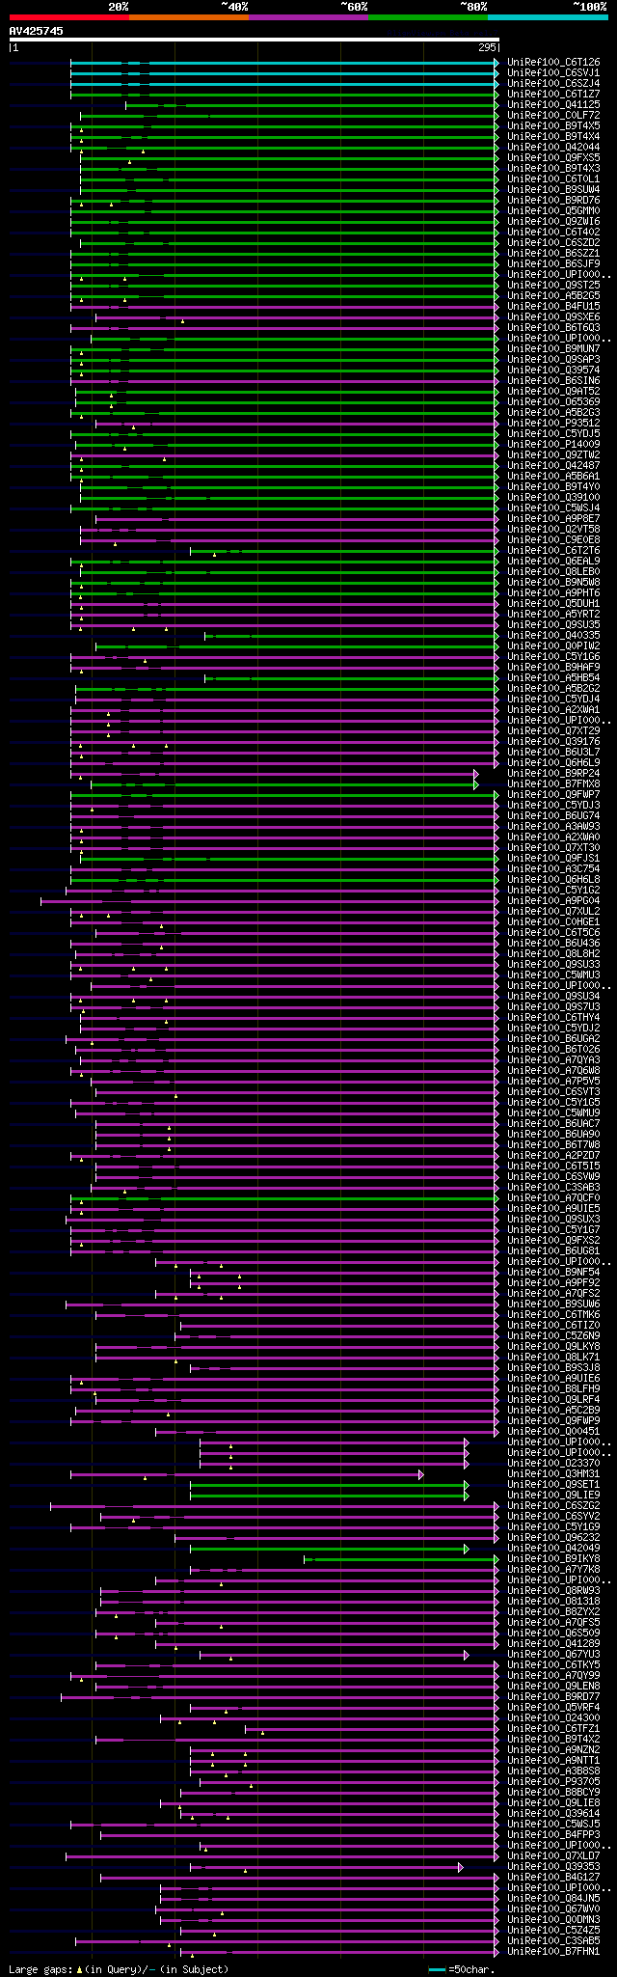Click the purple ~60% identity legend segment
Screen dimensions: 617x1977
tap(308, 17)
